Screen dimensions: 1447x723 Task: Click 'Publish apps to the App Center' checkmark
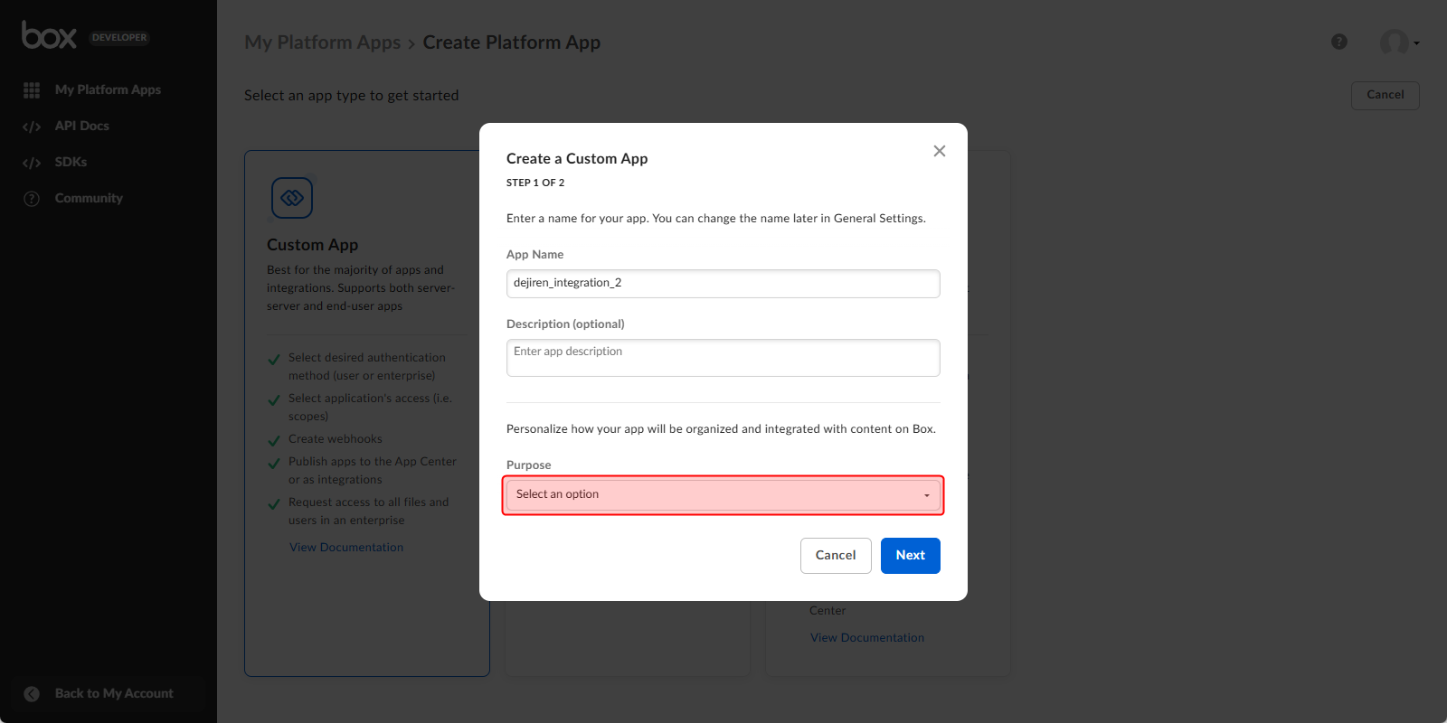[274, 464]
